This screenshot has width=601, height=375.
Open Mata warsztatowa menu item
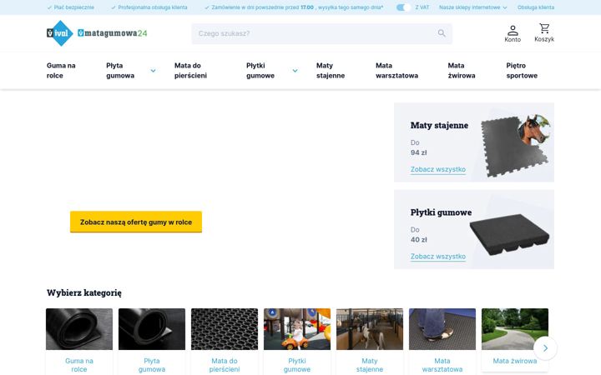point(396,70)
